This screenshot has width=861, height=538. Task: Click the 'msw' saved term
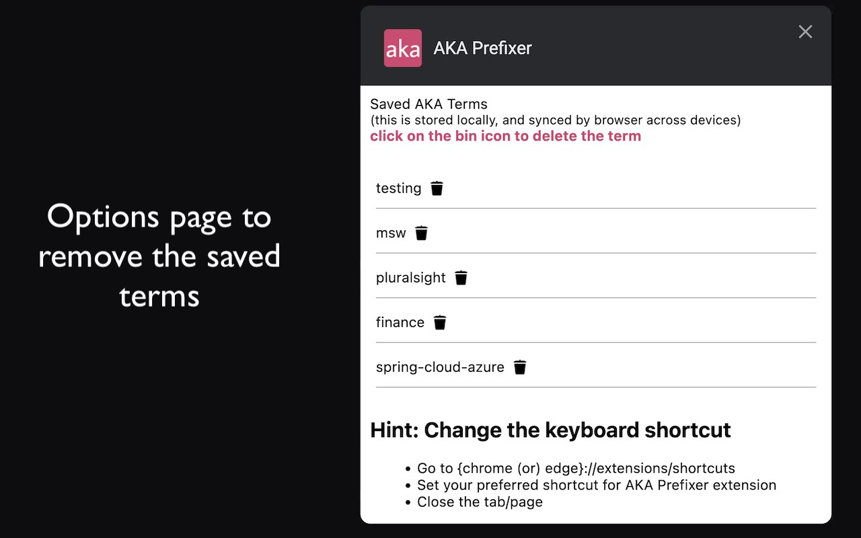pyautogui.click(x=391, y=233)
